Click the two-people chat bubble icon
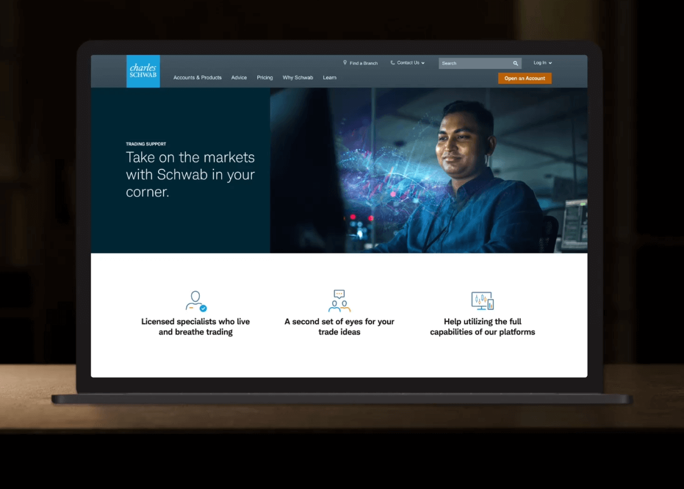The image size is (684, 489). [339, 301]
